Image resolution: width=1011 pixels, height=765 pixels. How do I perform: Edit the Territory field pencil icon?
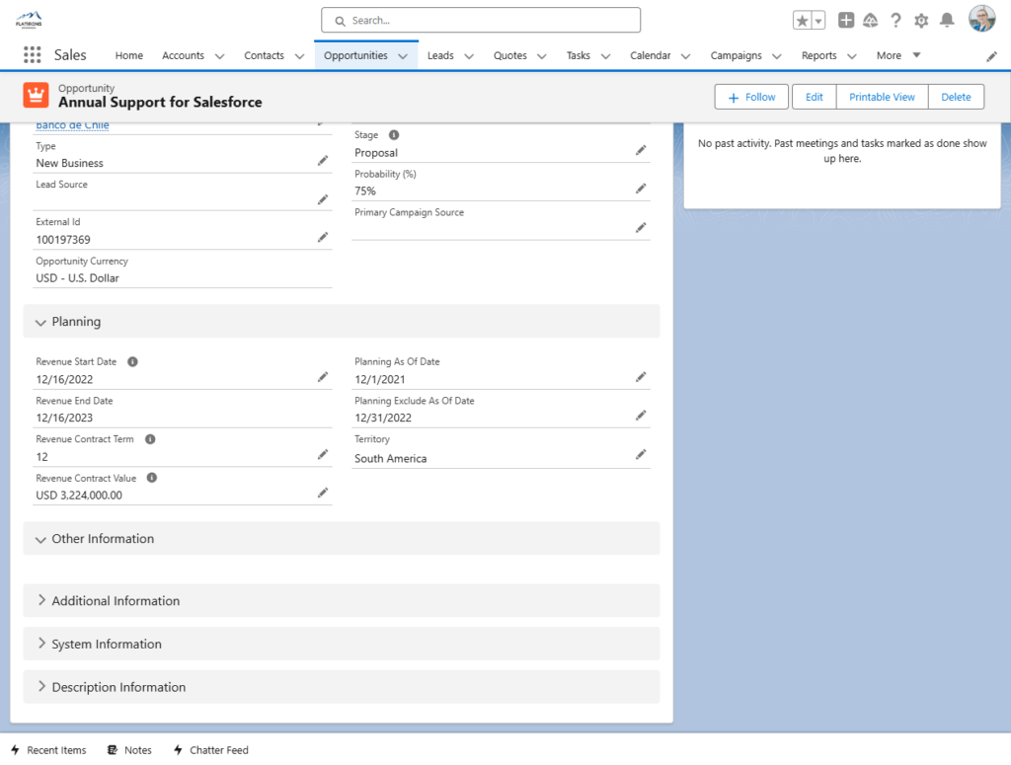[640, 454]
